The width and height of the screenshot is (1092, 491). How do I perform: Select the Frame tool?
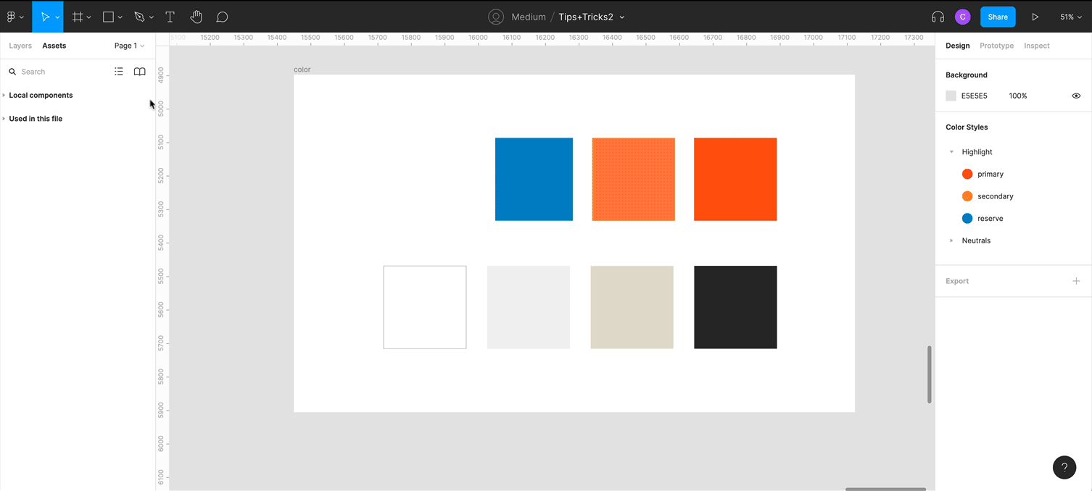[77, 17]
